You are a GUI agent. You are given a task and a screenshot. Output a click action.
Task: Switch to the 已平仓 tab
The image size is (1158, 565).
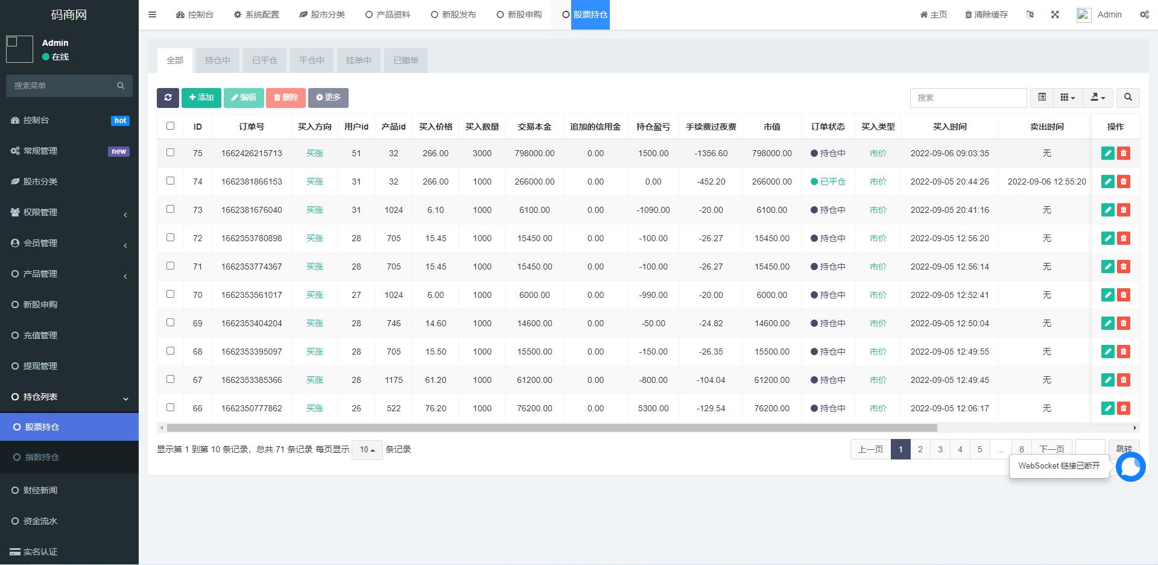pyautogui.click(x=264, y=60)
